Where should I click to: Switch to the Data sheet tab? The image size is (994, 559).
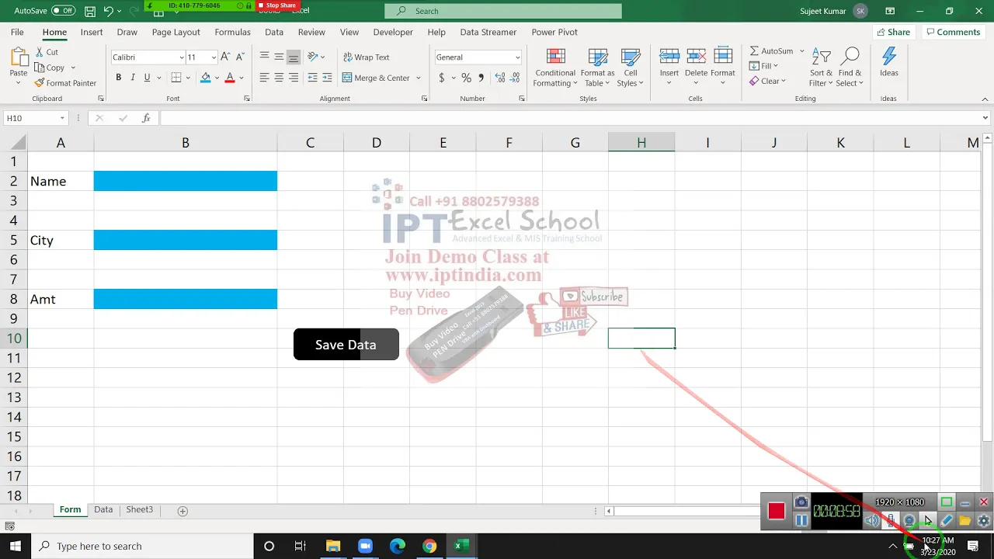103,510
